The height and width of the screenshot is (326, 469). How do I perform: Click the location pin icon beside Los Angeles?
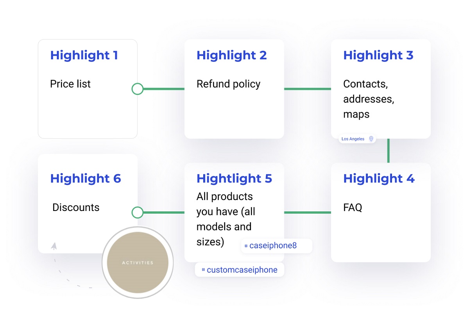pos(371,139)
